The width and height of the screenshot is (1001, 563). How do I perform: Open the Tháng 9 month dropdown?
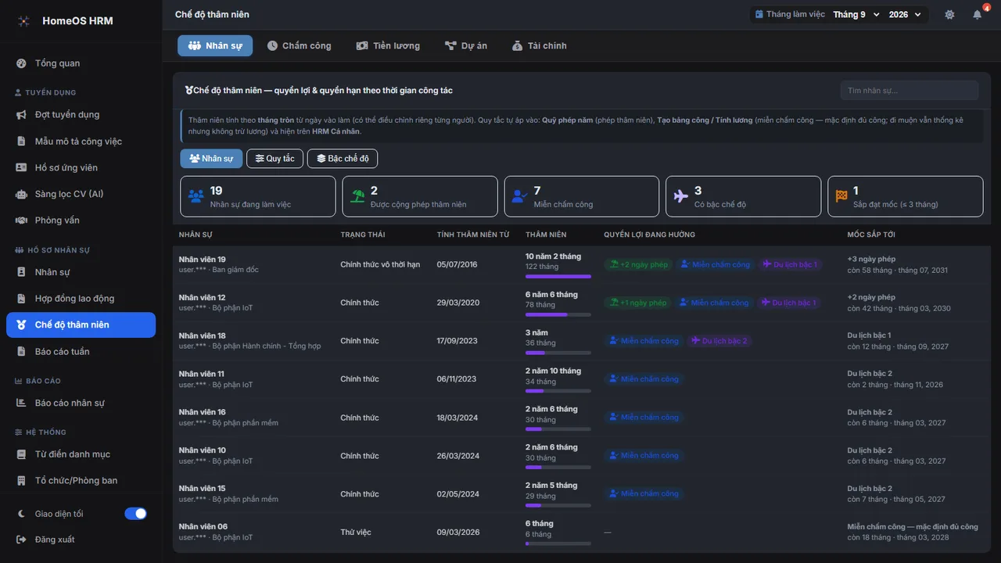click(856, 15)
